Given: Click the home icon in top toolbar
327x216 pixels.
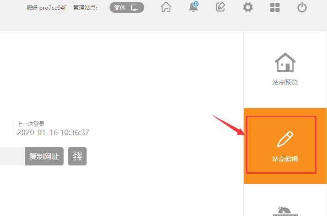Looking at the screenshot, I should point(166,7).
